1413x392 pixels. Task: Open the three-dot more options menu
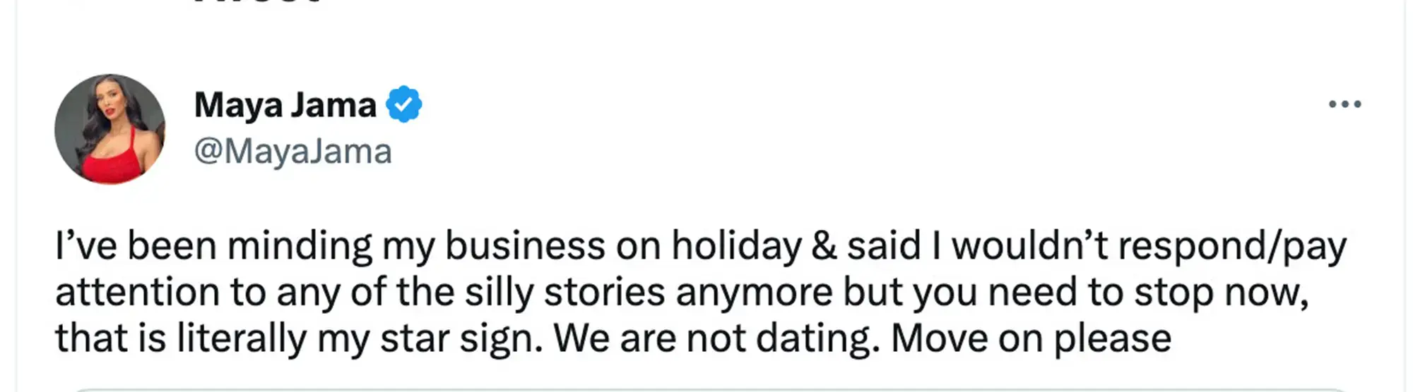1344,104
